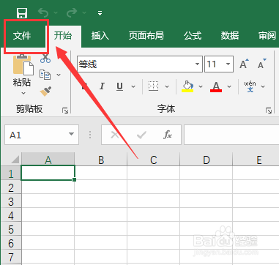Screen dimensions: 279x265
Task: Click the Undo arrow icon
Action: [43, 12]
